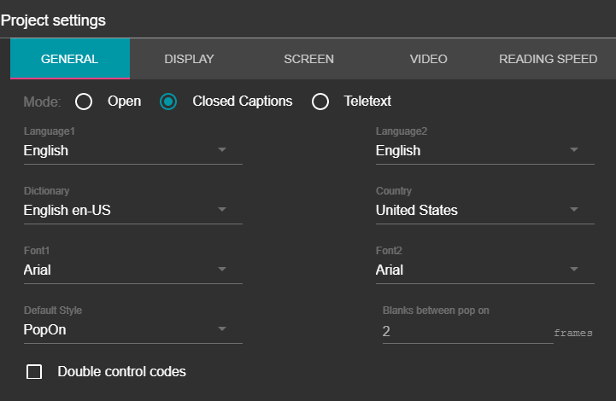
Task: Click the frames unit label
Action: coord(573,333)
